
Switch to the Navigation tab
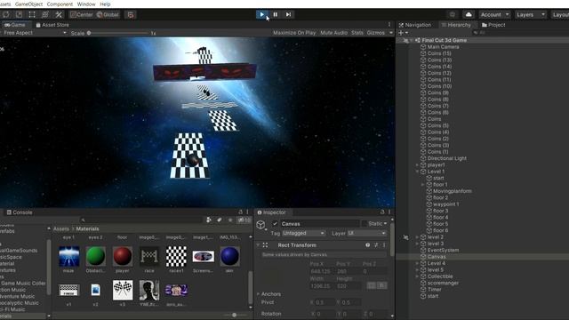pyautogui.click(x=415, y=25)
